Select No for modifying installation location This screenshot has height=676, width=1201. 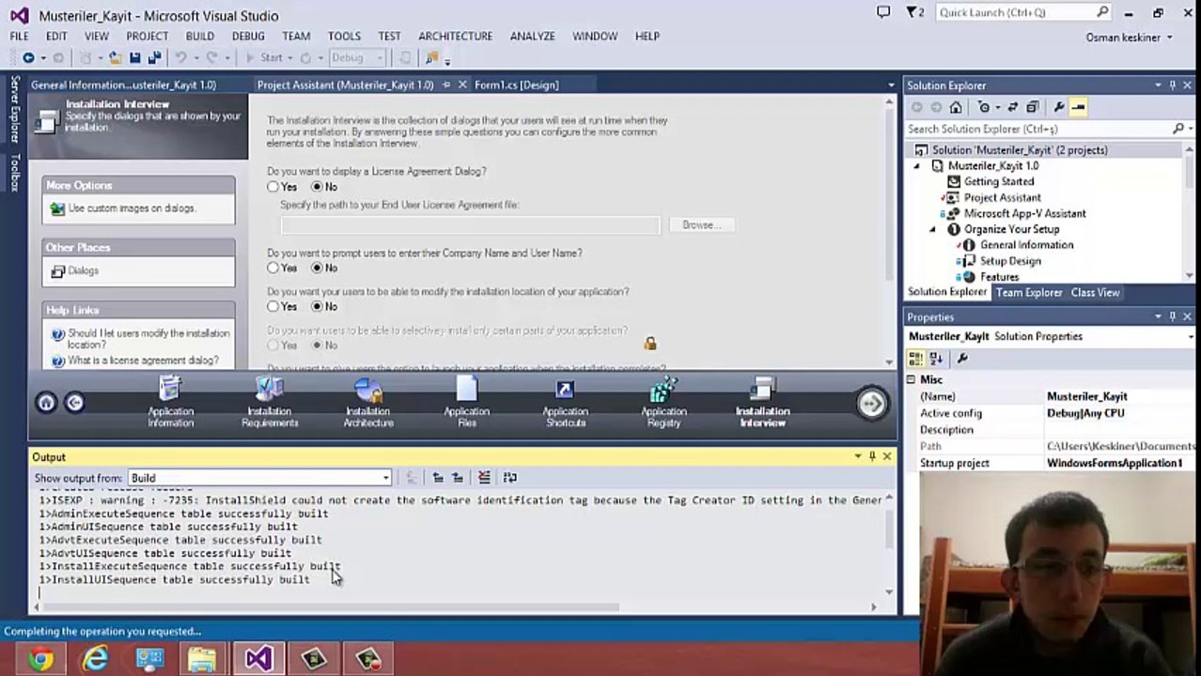point(317,307)
